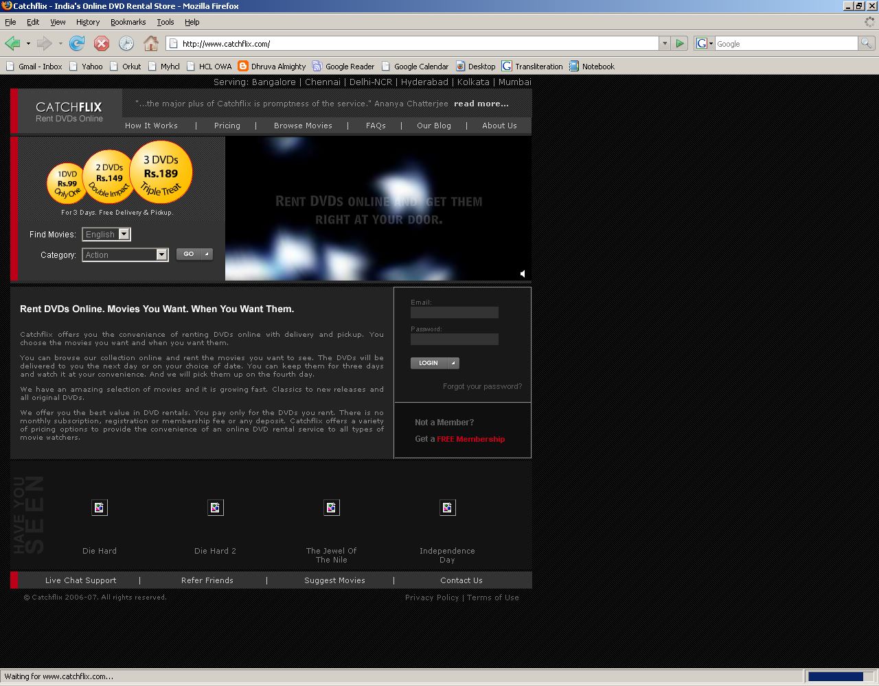This screenshot has width=879, height=686.
Task: Open the Bookmarks menu
Action: pyautogui.click(x=128, y=22)
